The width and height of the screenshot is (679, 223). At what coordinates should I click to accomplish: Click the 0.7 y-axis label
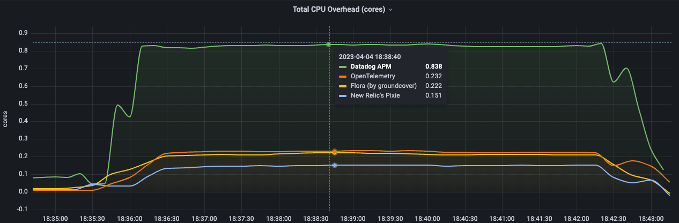23,69
